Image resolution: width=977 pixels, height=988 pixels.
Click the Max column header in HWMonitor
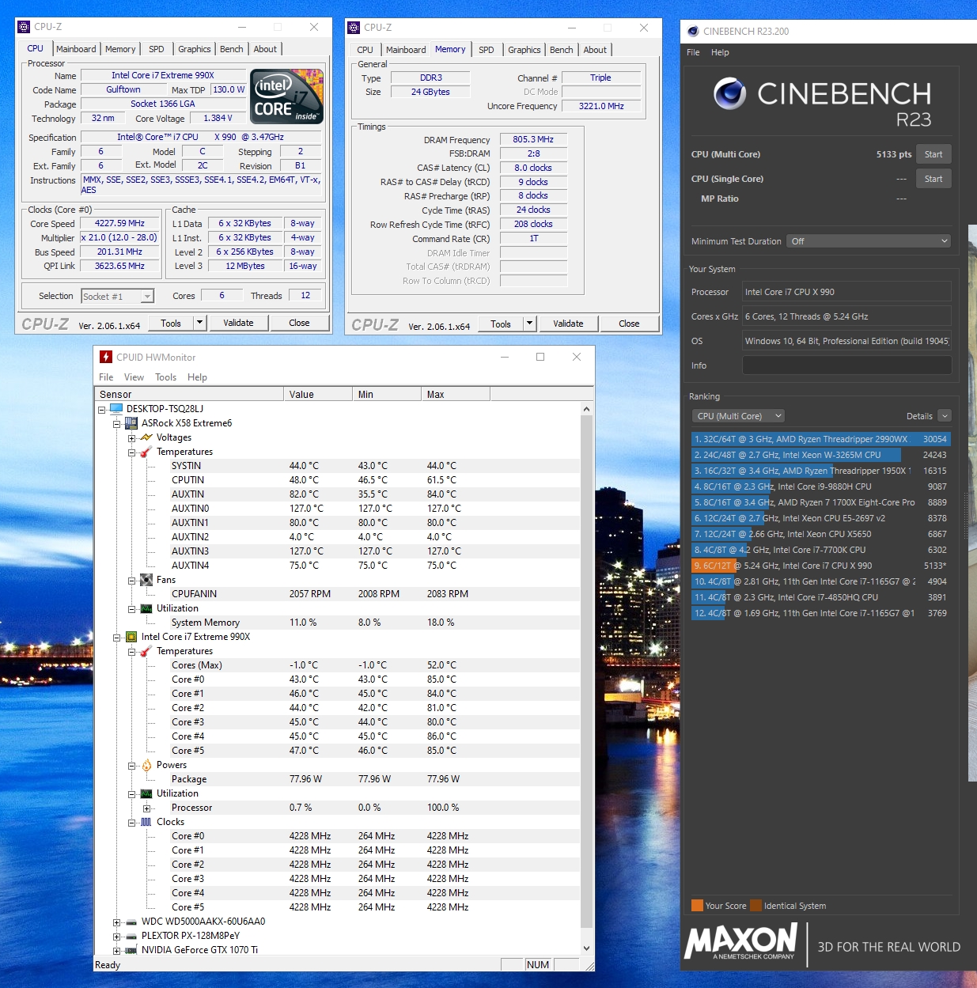pyautogui.click(x=456, y=394)
